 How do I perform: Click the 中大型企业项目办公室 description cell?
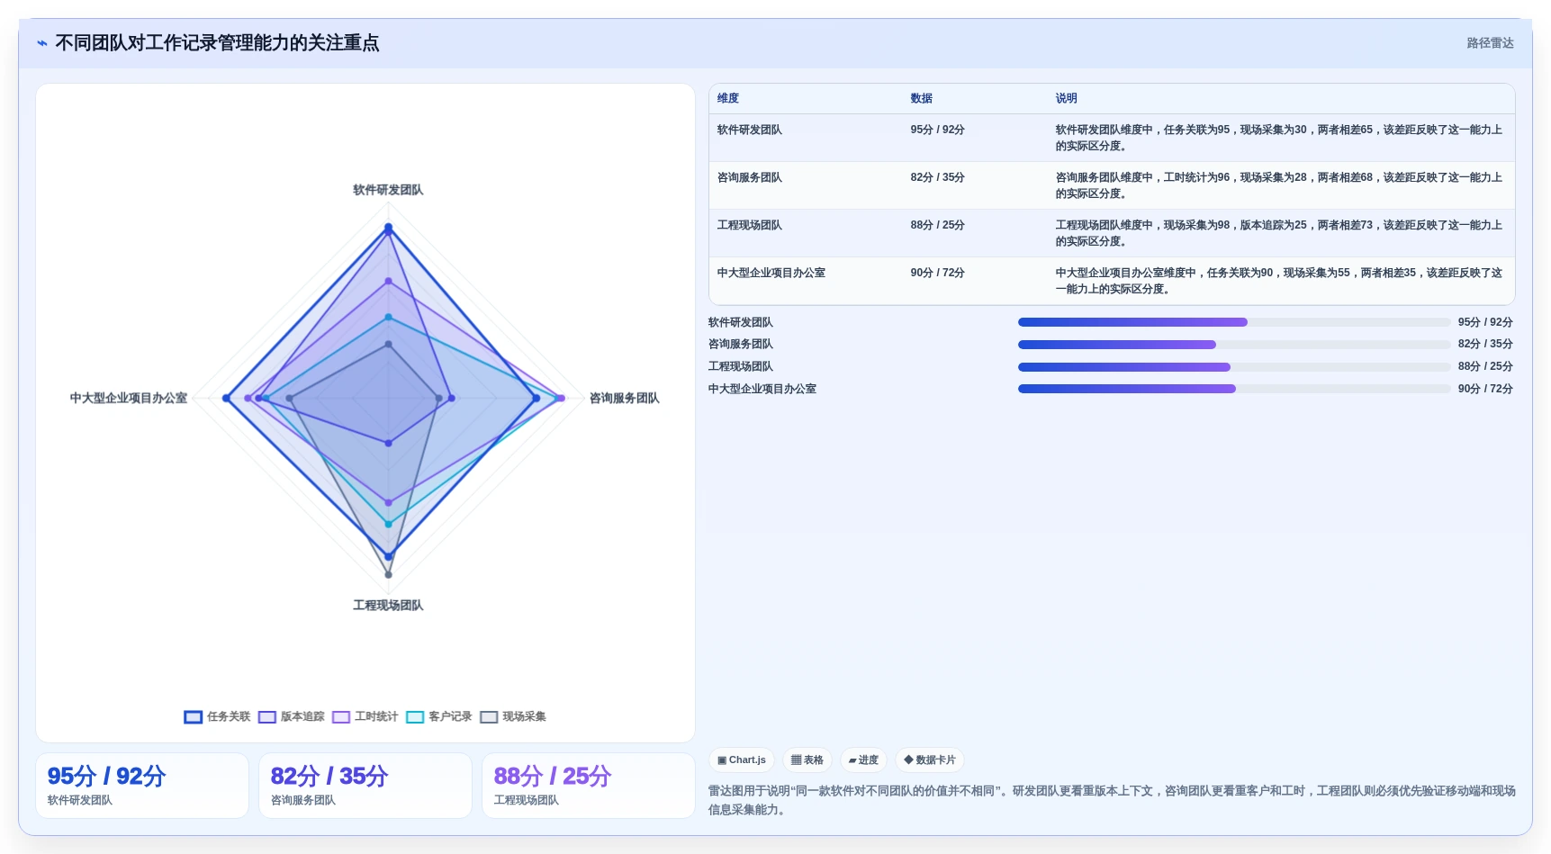1279,281
